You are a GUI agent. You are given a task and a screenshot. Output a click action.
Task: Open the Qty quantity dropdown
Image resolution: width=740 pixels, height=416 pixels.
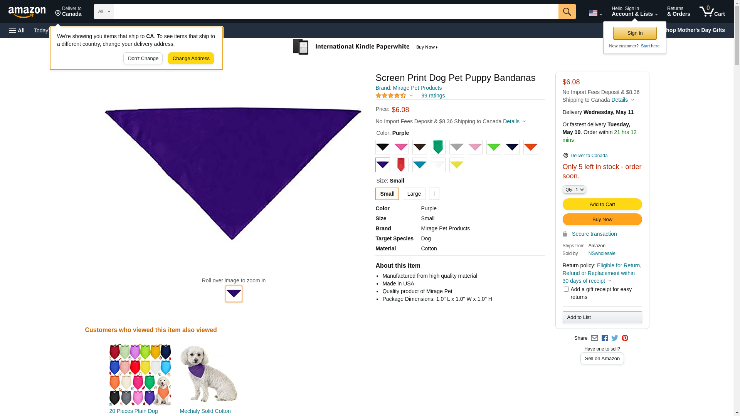point(574,190)
